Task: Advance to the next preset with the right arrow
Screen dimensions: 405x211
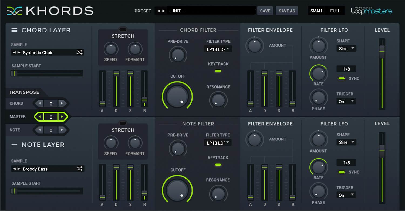Action: pos(163,11)
